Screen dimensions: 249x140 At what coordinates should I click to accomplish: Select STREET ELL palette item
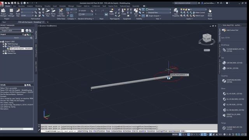click(231, 115)
